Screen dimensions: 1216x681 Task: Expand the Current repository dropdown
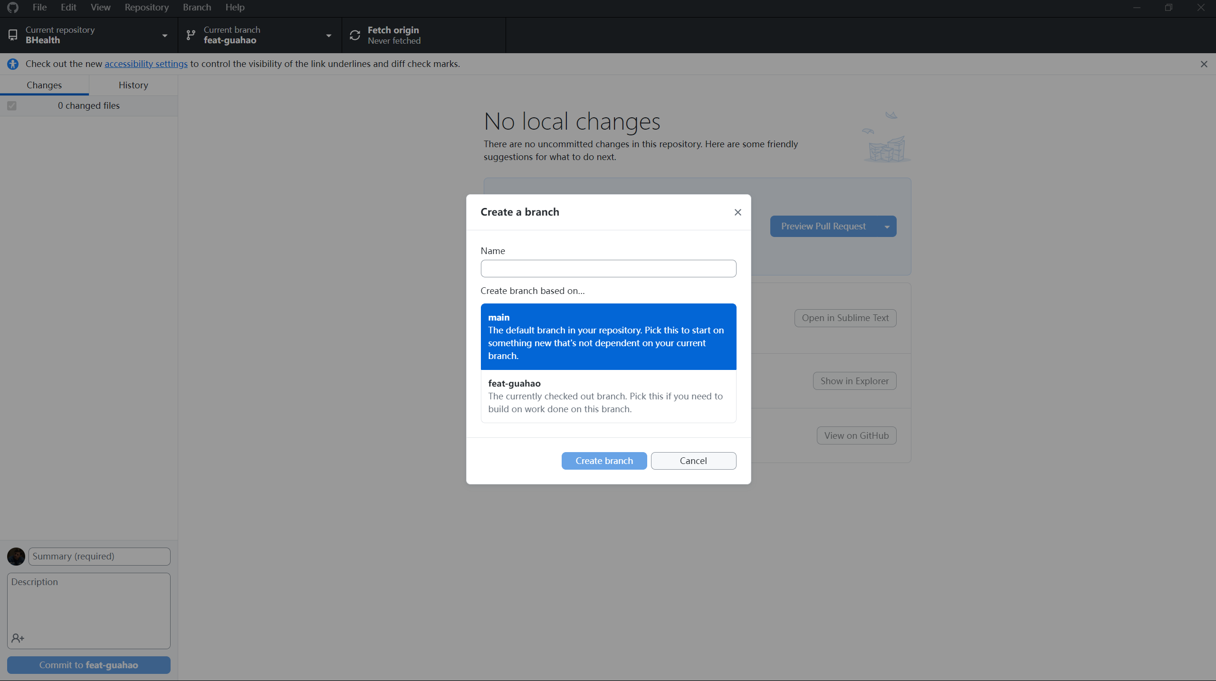(164, 36)
